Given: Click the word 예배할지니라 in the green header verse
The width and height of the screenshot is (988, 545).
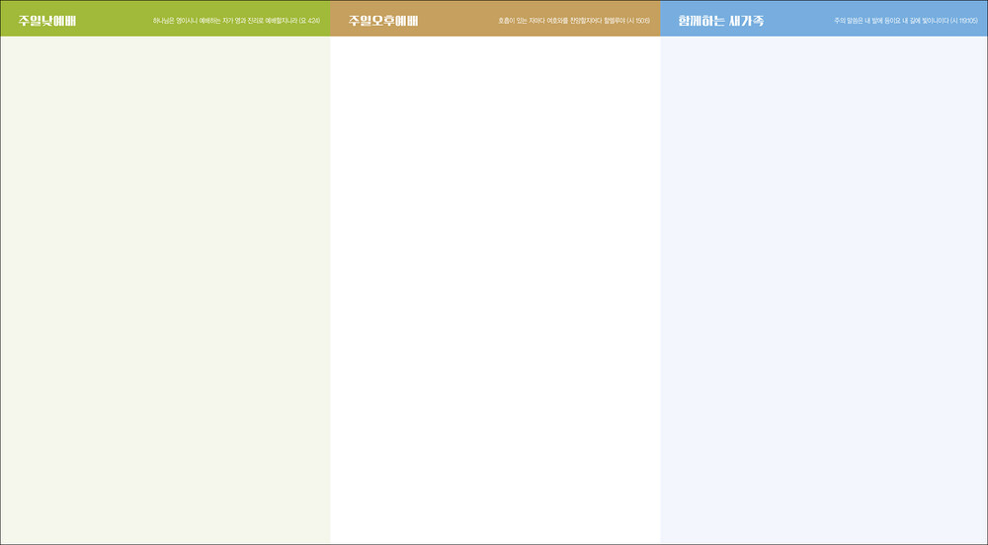Looking at the screenshot, I should tap(281, 21).
